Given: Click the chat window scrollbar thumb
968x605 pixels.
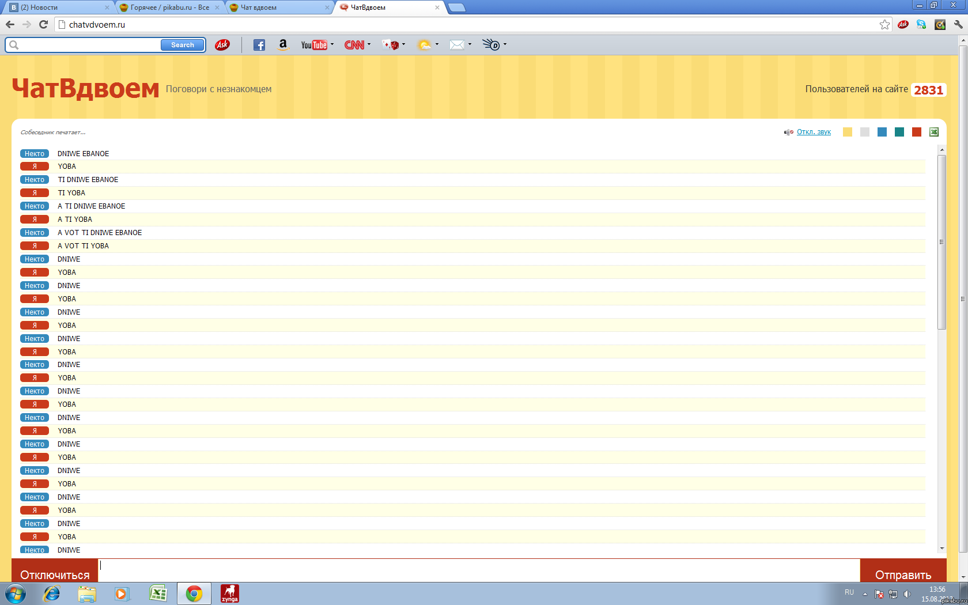Looking at the screenshot, I should (x=942, y=242).
